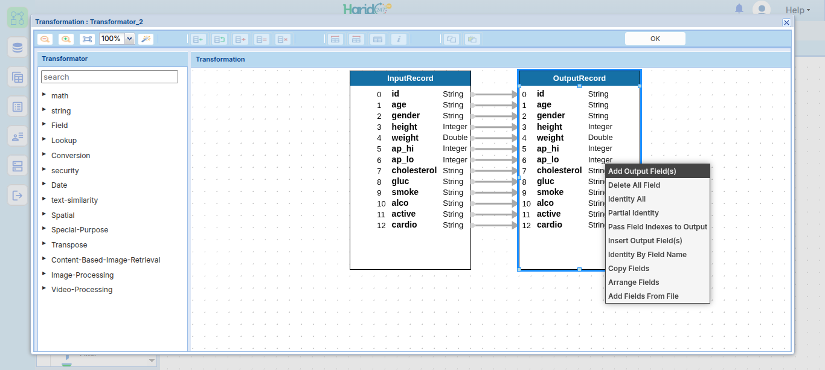825x370 pixels.
Task: Click the OK button
Action: tap(655, 39)
